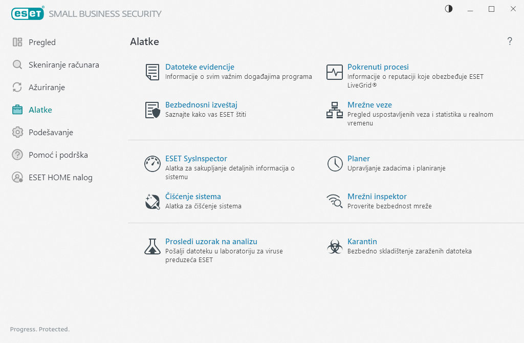Select Ažuriranje from the left menu
The height and width of the screenshot is (343, 524).
[x=47, y=88]
